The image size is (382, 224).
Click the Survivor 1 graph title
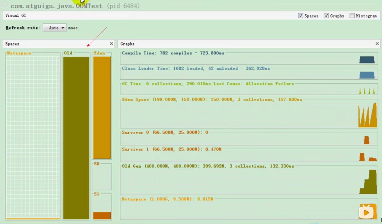pyautogui.click(x=172, y=149)
